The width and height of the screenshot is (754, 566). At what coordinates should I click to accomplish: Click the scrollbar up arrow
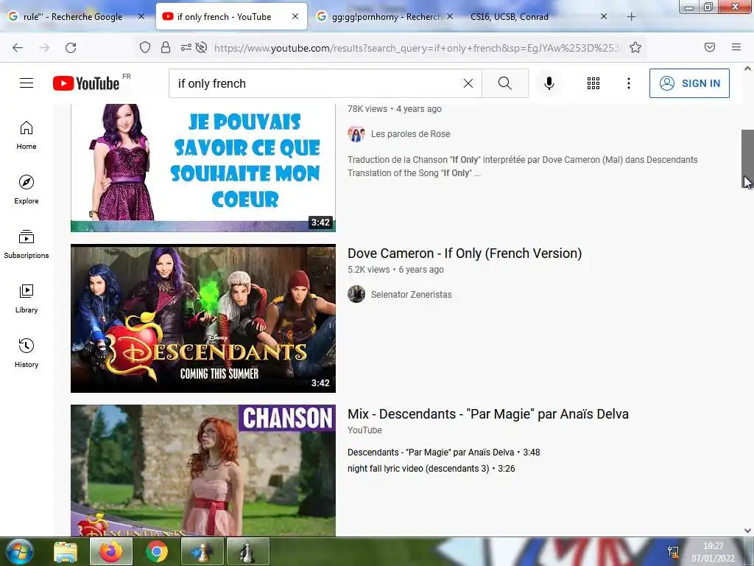tap(747, 69)
